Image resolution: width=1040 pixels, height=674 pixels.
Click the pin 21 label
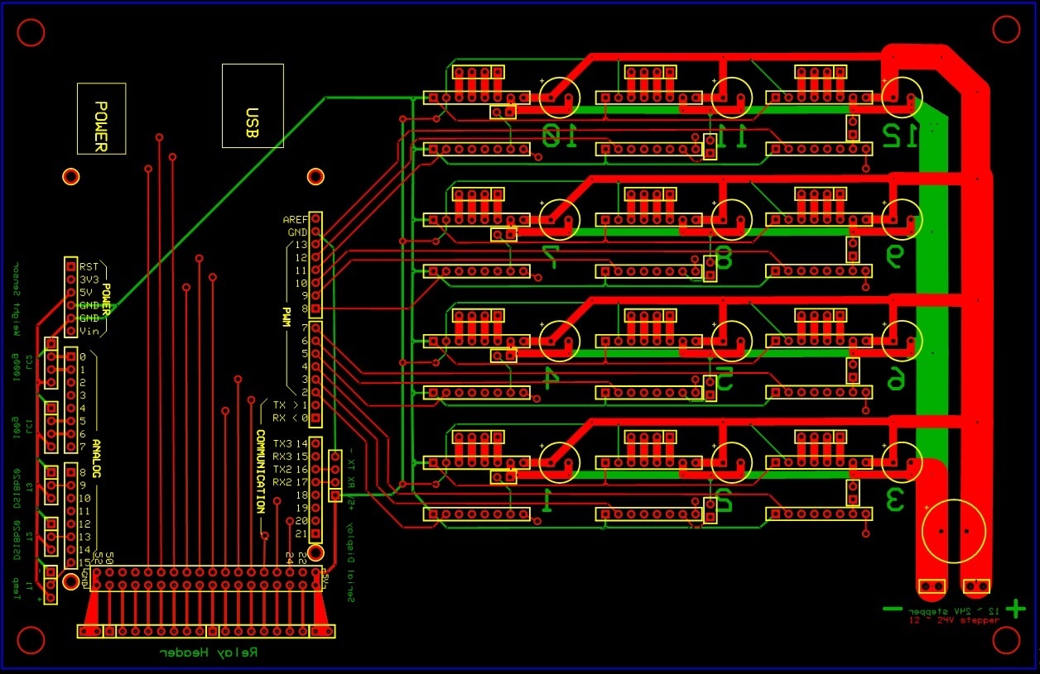(301, 533)
